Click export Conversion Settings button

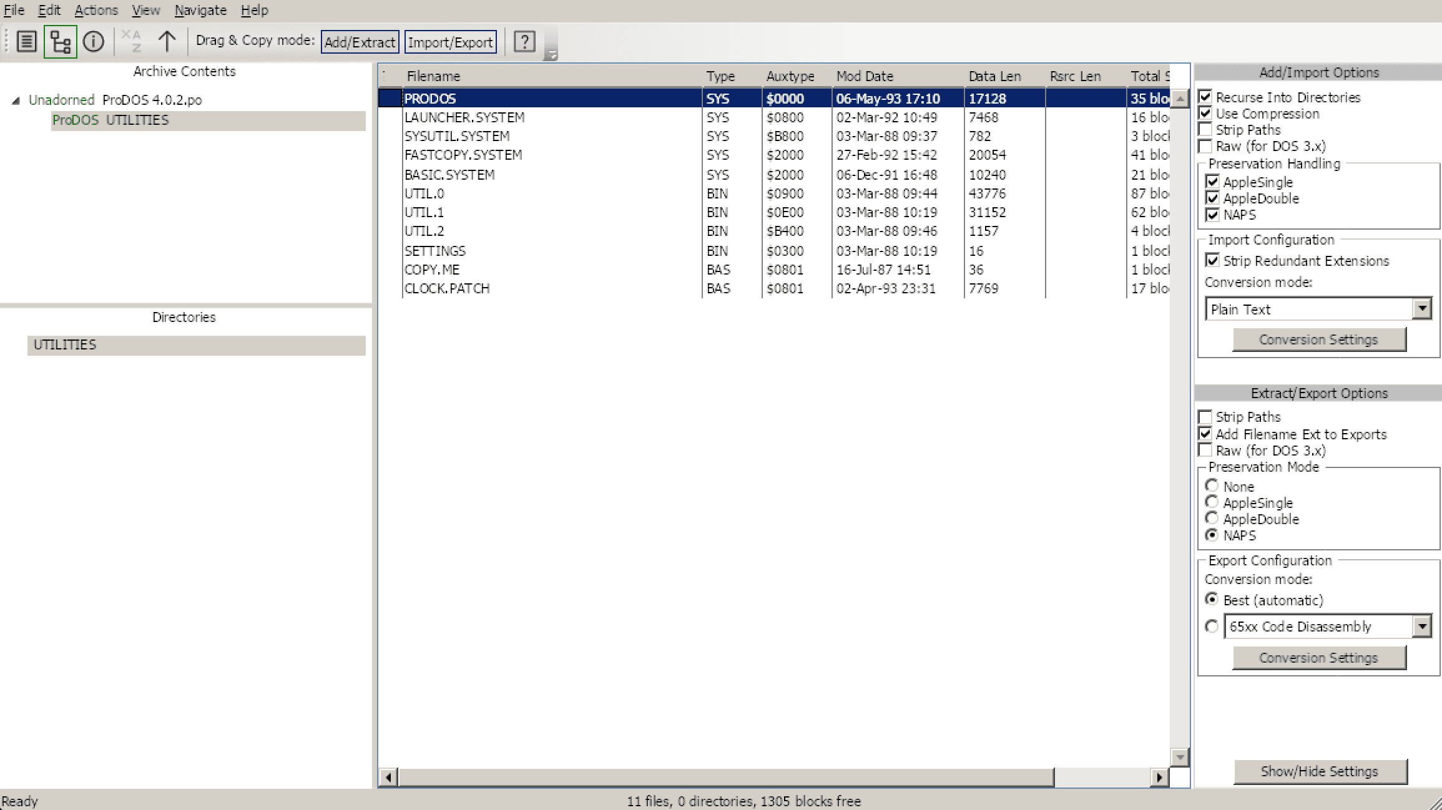pyautogui.click(x=1318, y=658)
